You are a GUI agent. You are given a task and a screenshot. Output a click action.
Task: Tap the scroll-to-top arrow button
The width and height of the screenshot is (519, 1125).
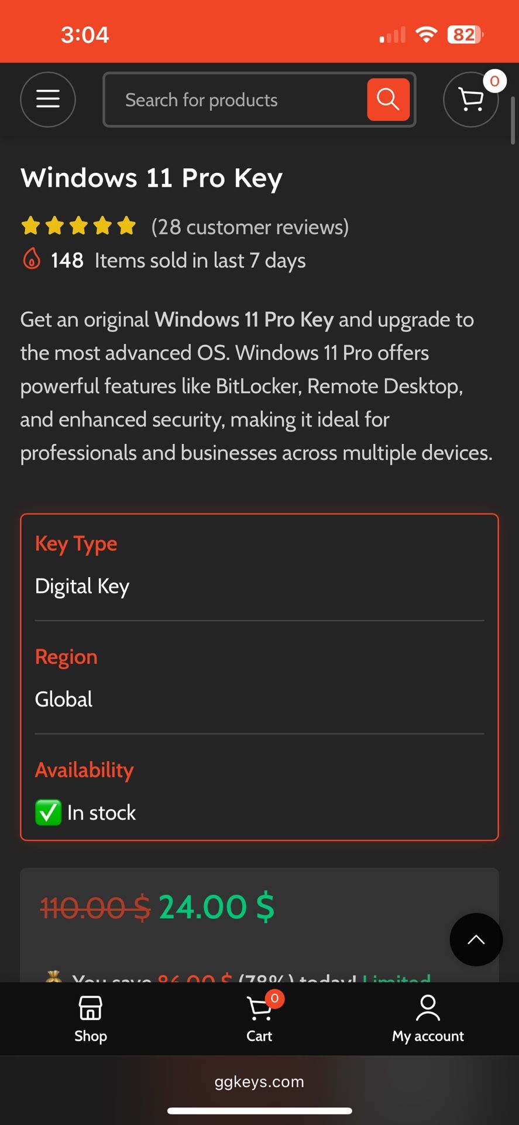pos(476,939)
